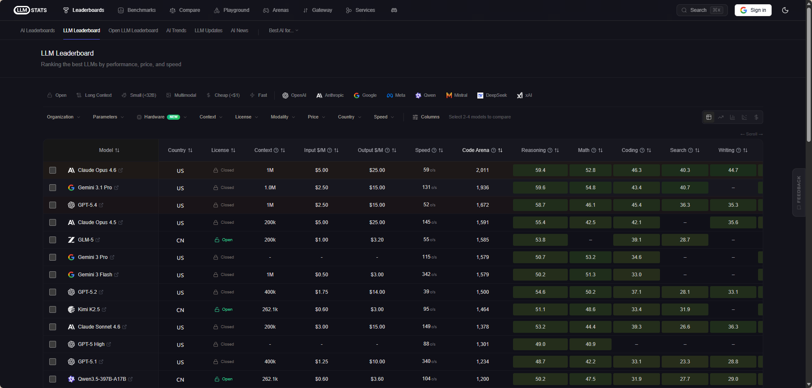Toggle dark mode moon icon
The image size is (812, 388).
click(785, 10)
